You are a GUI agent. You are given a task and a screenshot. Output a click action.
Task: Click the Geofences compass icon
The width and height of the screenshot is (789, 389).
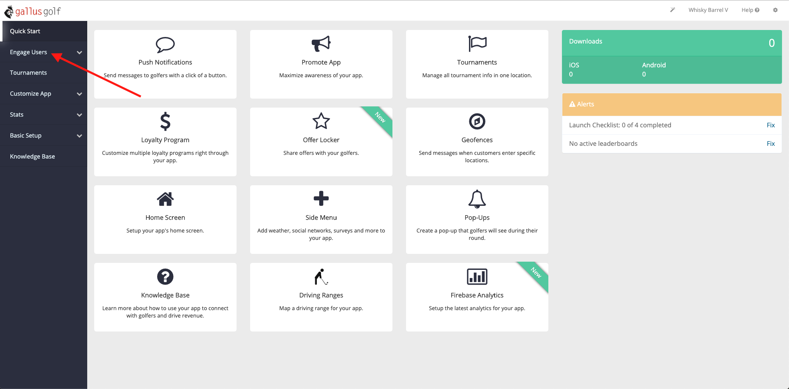tap(477, 121)
